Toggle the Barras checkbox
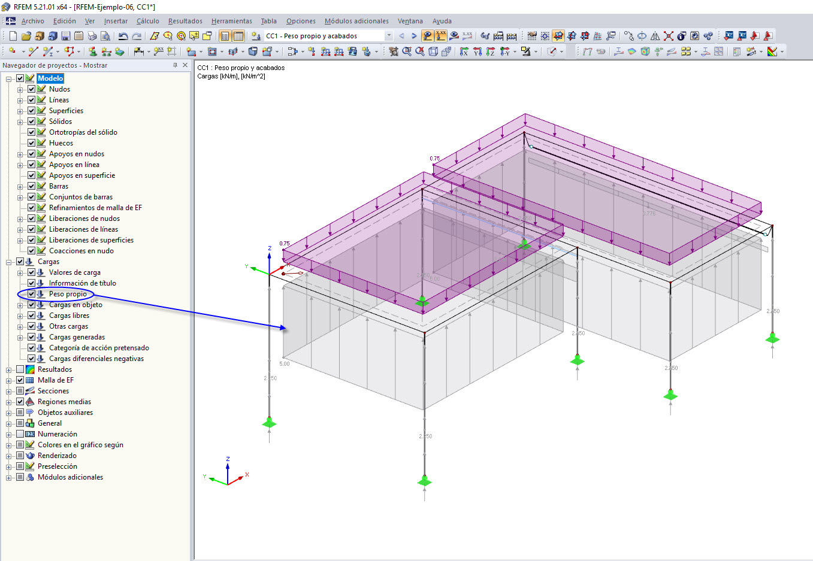Image resolution: width=813 pixels, height=561 pixels. (x=32, y=186)
